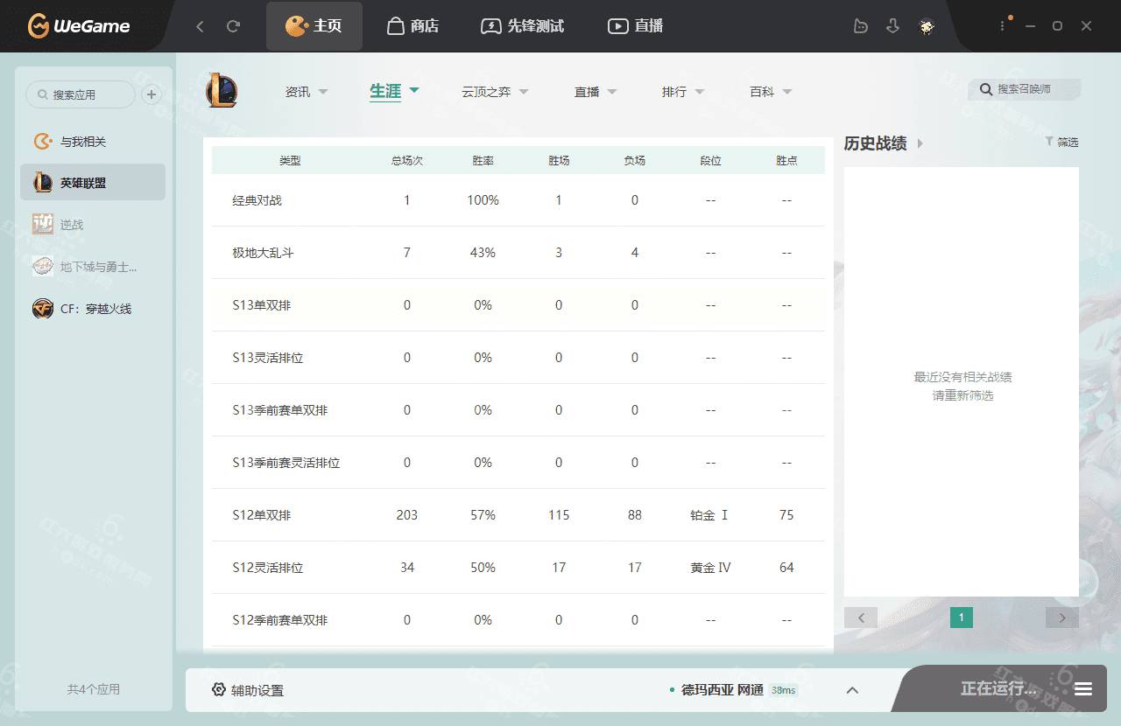Click the 203 total games cell
Screen dimensions: 1121x726
(x=407, y=515)
